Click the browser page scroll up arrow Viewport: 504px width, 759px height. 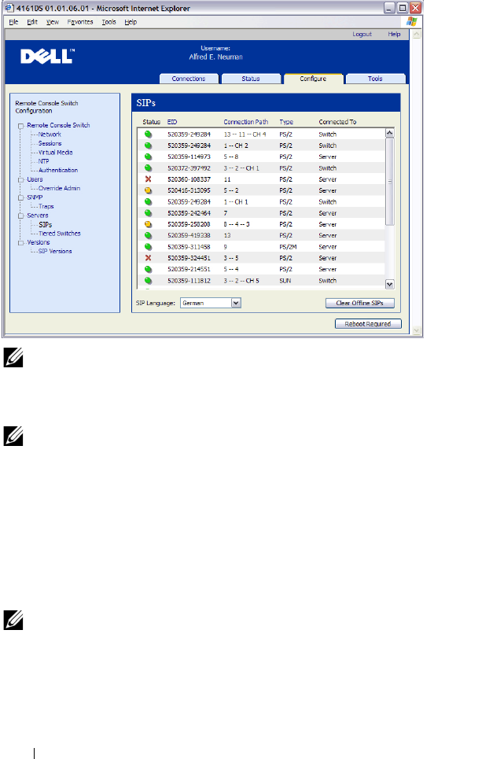click(x=417, y=35)
